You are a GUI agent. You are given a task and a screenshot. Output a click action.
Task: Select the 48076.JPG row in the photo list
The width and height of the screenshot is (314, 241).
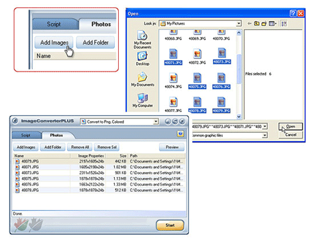tap(99, 185)
